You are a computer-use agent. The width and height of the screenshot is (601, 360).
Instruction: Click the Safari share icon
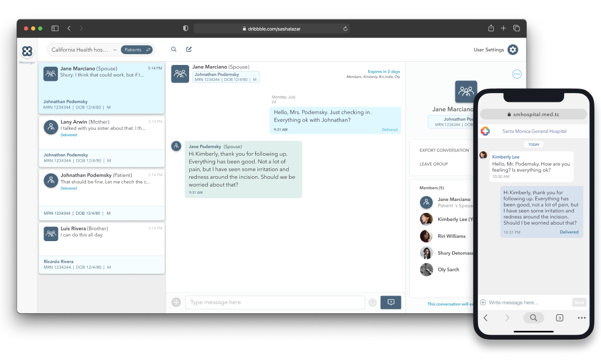[x=491, y=28]
